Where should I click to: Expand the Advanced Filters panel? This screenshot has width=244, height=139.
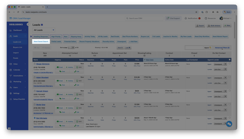222,48
